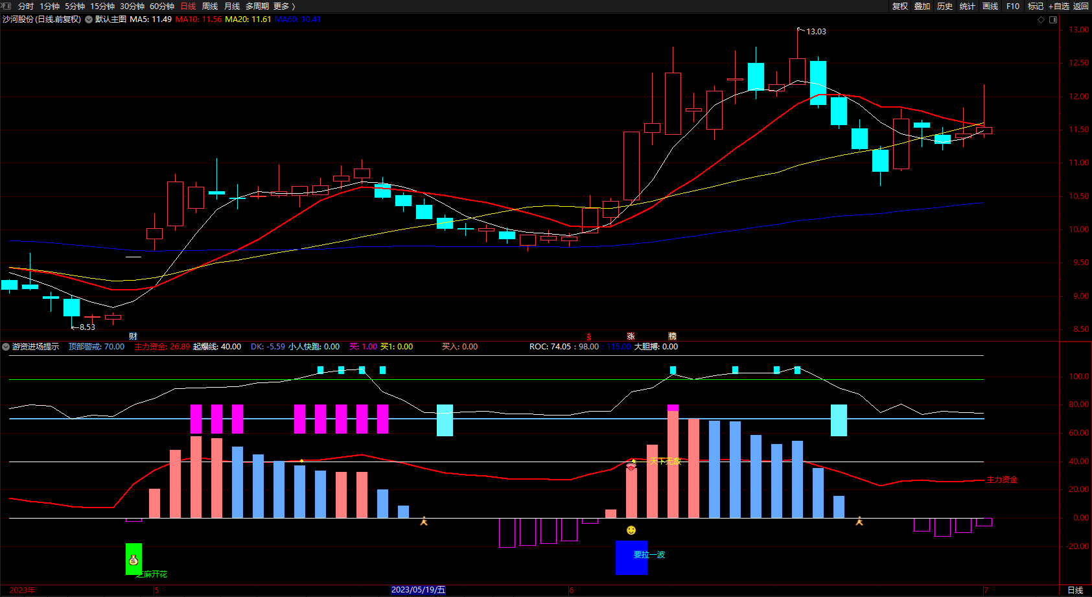Click the 顶部警戒: 70.00 label
The image size is (1092, 597).
pyautogui.click(x=97, y=347)
